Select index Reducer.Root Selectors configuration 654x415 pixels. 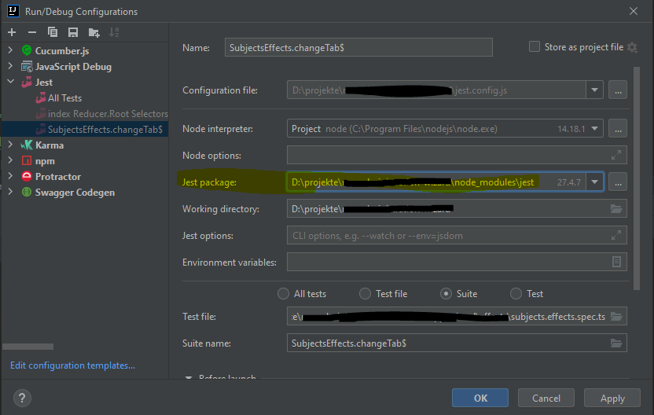coord(108,114)
